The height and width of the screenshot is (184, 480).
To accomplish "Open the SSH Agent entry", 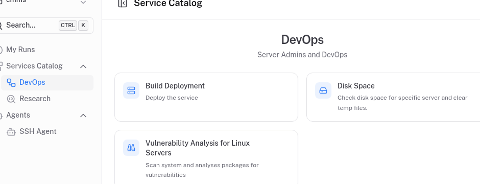I will tap(47, 132).
